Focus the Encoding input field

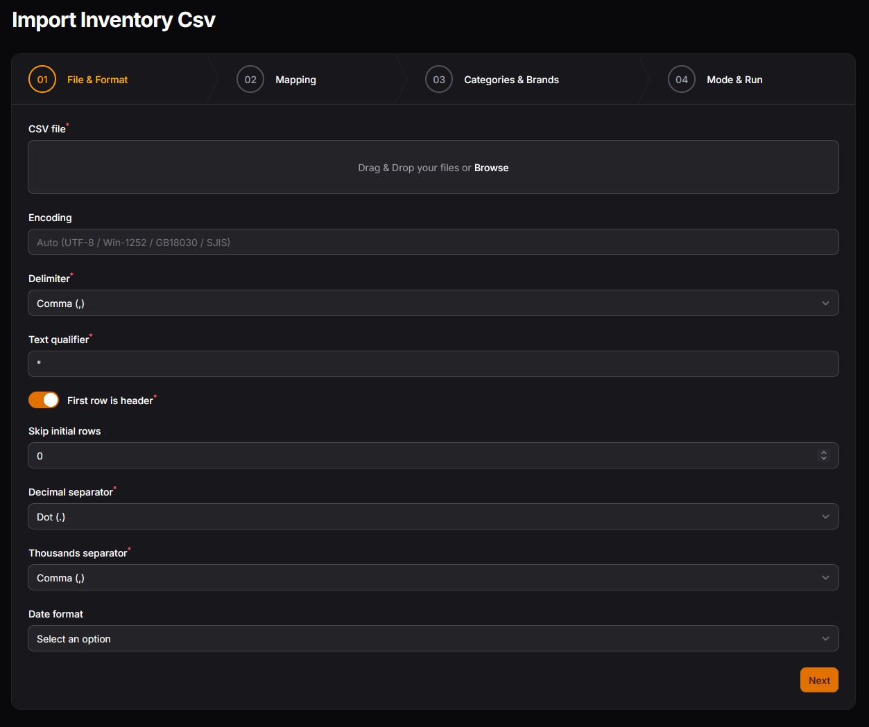(x=433, y=243)
